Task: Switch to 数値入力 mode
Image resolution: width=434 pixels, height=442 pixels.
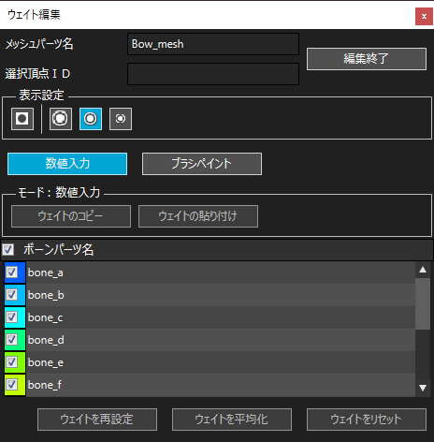Action: (x=67, y=164)
